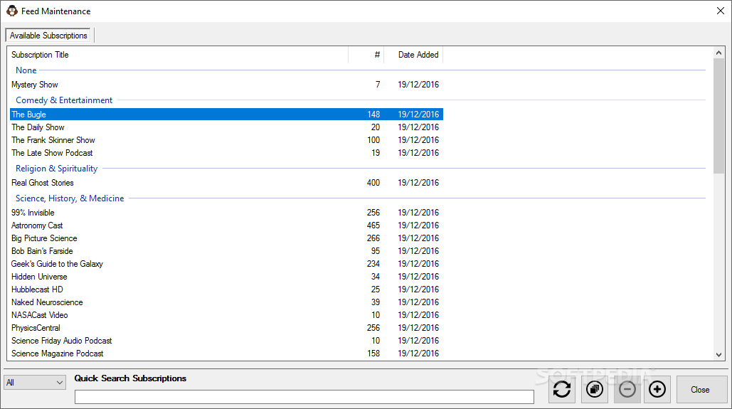Click the Close button
The image size is (732, 409).
click(701, 389)
